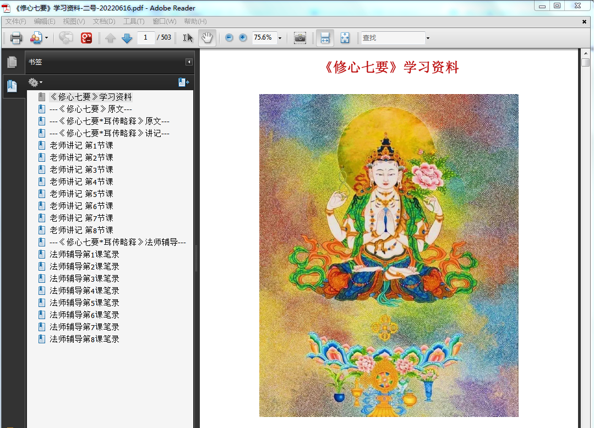Open the zoom level dropdown arrow
This screenshot has width=594, height=428.
click(x=280, y=38)
